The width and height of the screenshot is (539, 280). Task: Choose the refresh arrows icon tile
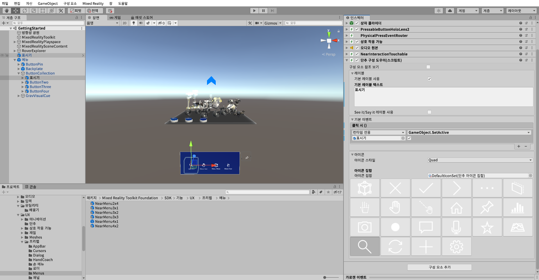[395, 247]
